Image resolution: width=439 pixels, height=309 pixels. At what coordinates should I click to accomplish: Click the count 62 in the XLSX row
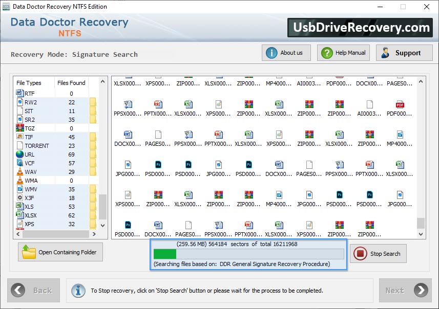point(72,215)
